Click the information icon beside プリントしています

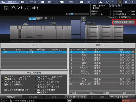tap(6, 8)
